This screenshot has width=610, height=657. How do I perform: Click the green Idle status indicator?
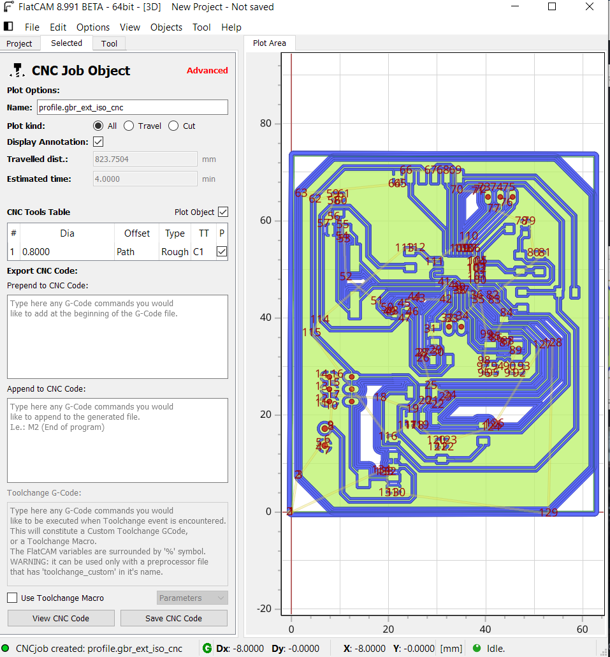pyautogui.click(x=477, y=648)
